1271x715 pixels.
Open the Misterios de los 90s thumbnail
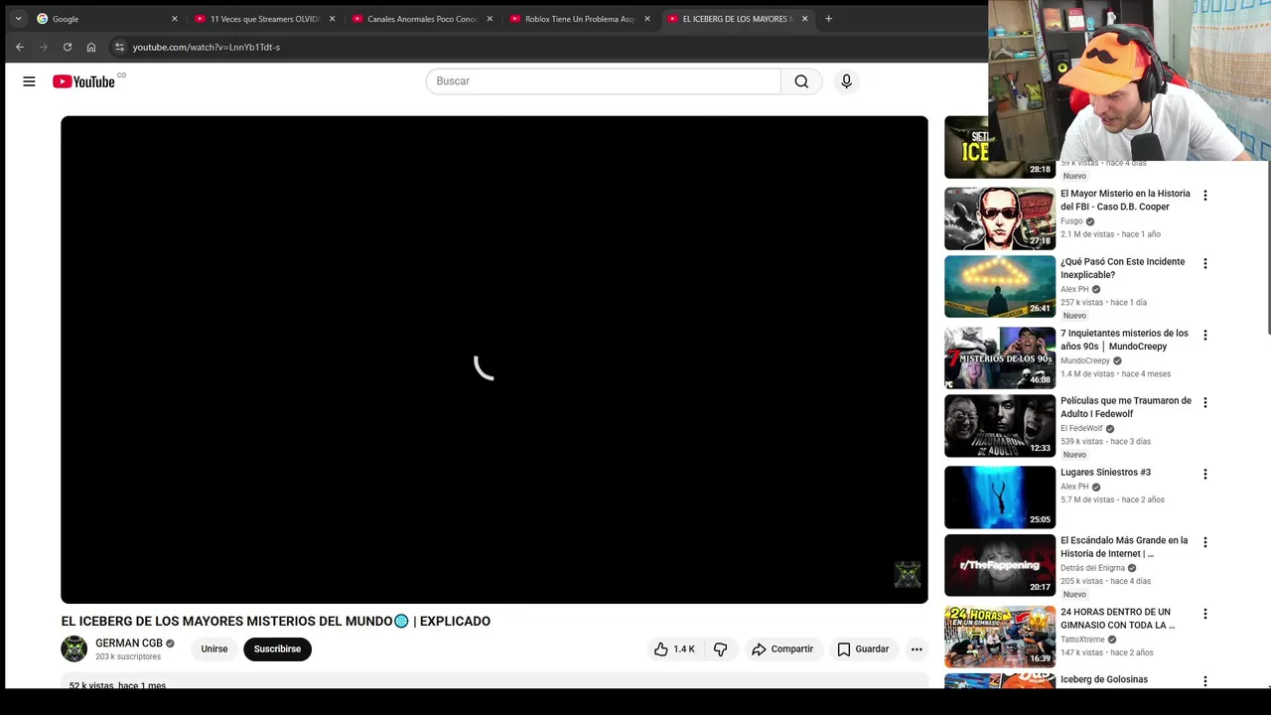coord(1000,358)
